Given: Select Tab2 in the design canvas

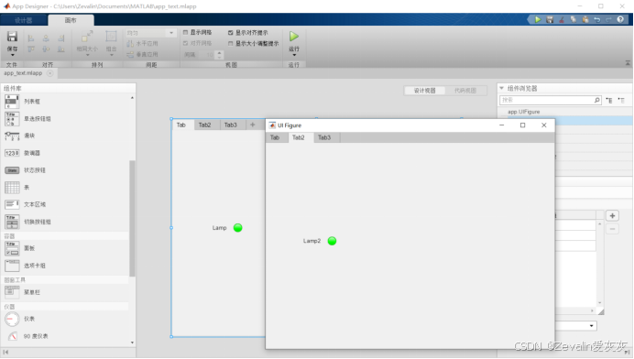Looking at the screenshot, I should tap(204, 125).
